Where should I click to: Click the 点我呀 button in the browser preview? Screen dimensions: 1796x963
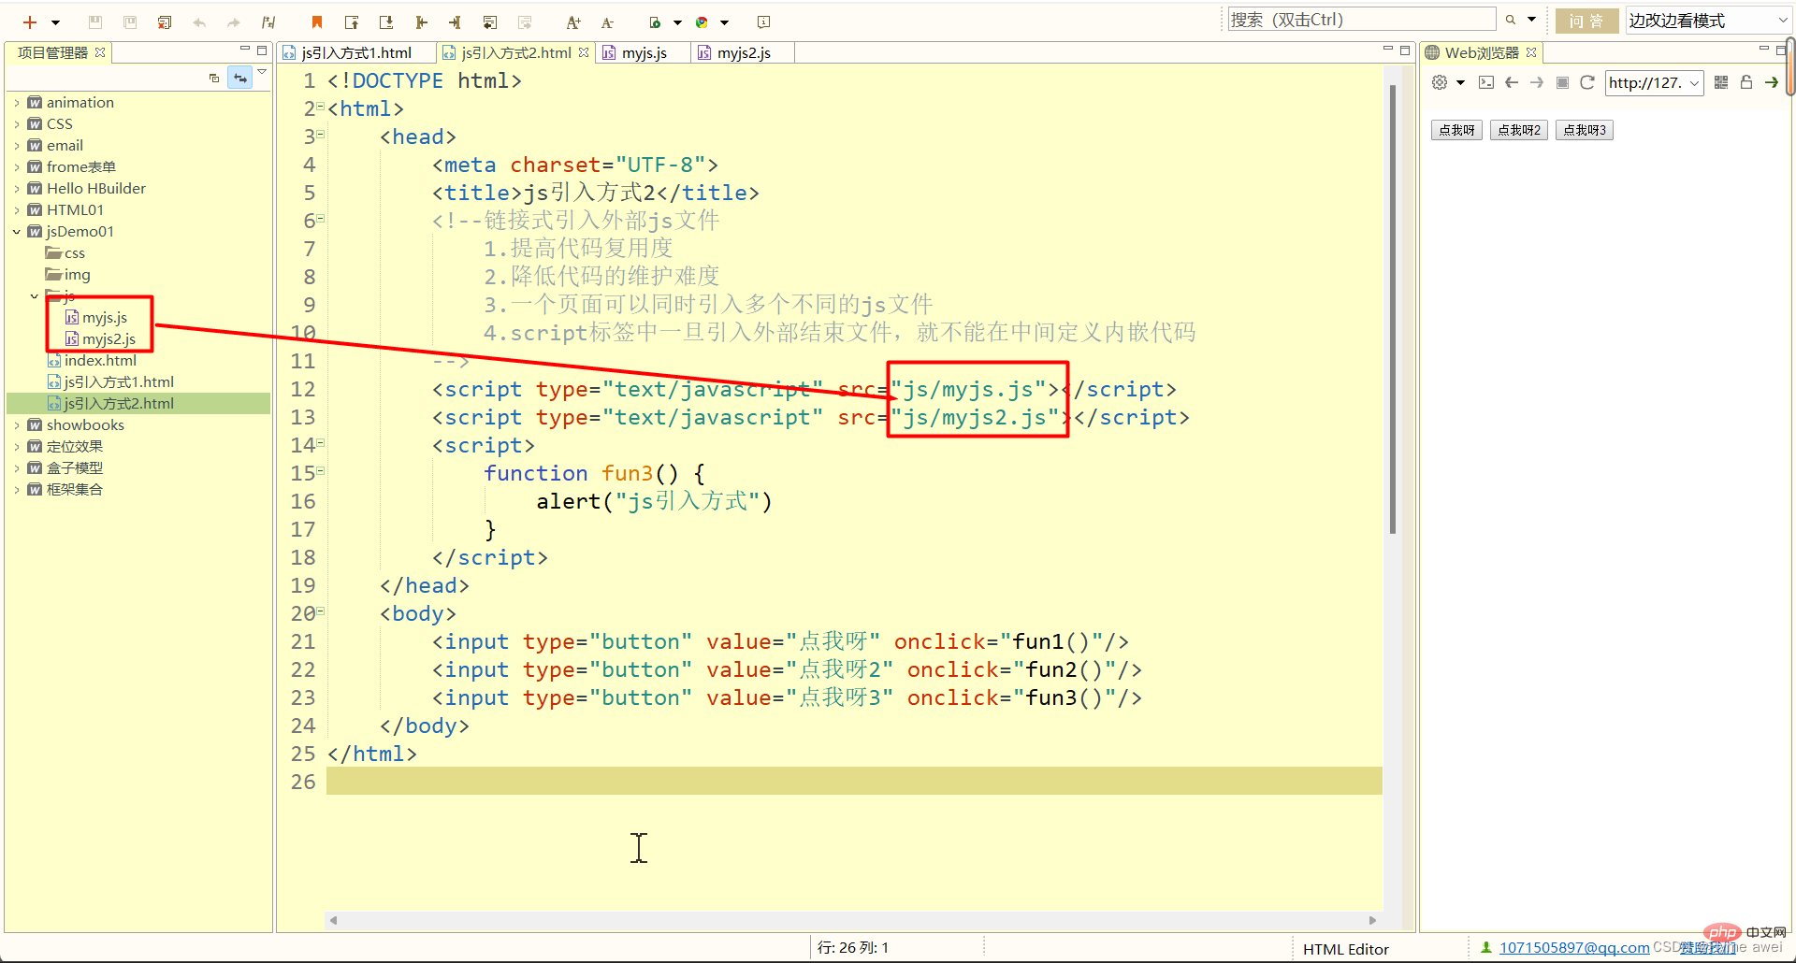(1456, 130)
